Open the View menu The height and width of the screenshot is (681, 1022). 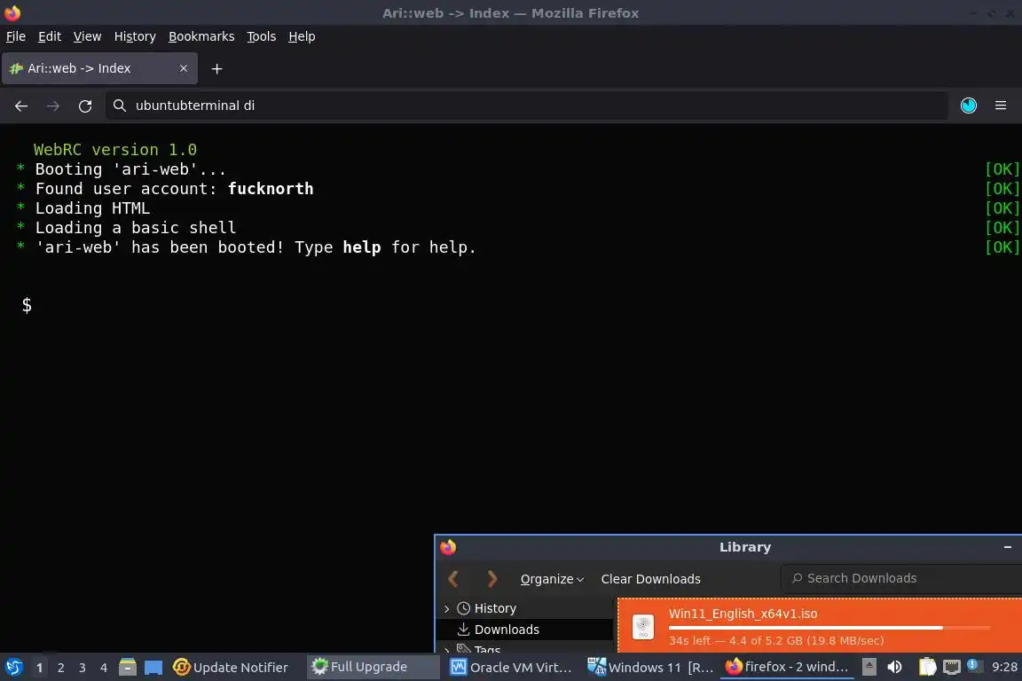tap(87, 36)
